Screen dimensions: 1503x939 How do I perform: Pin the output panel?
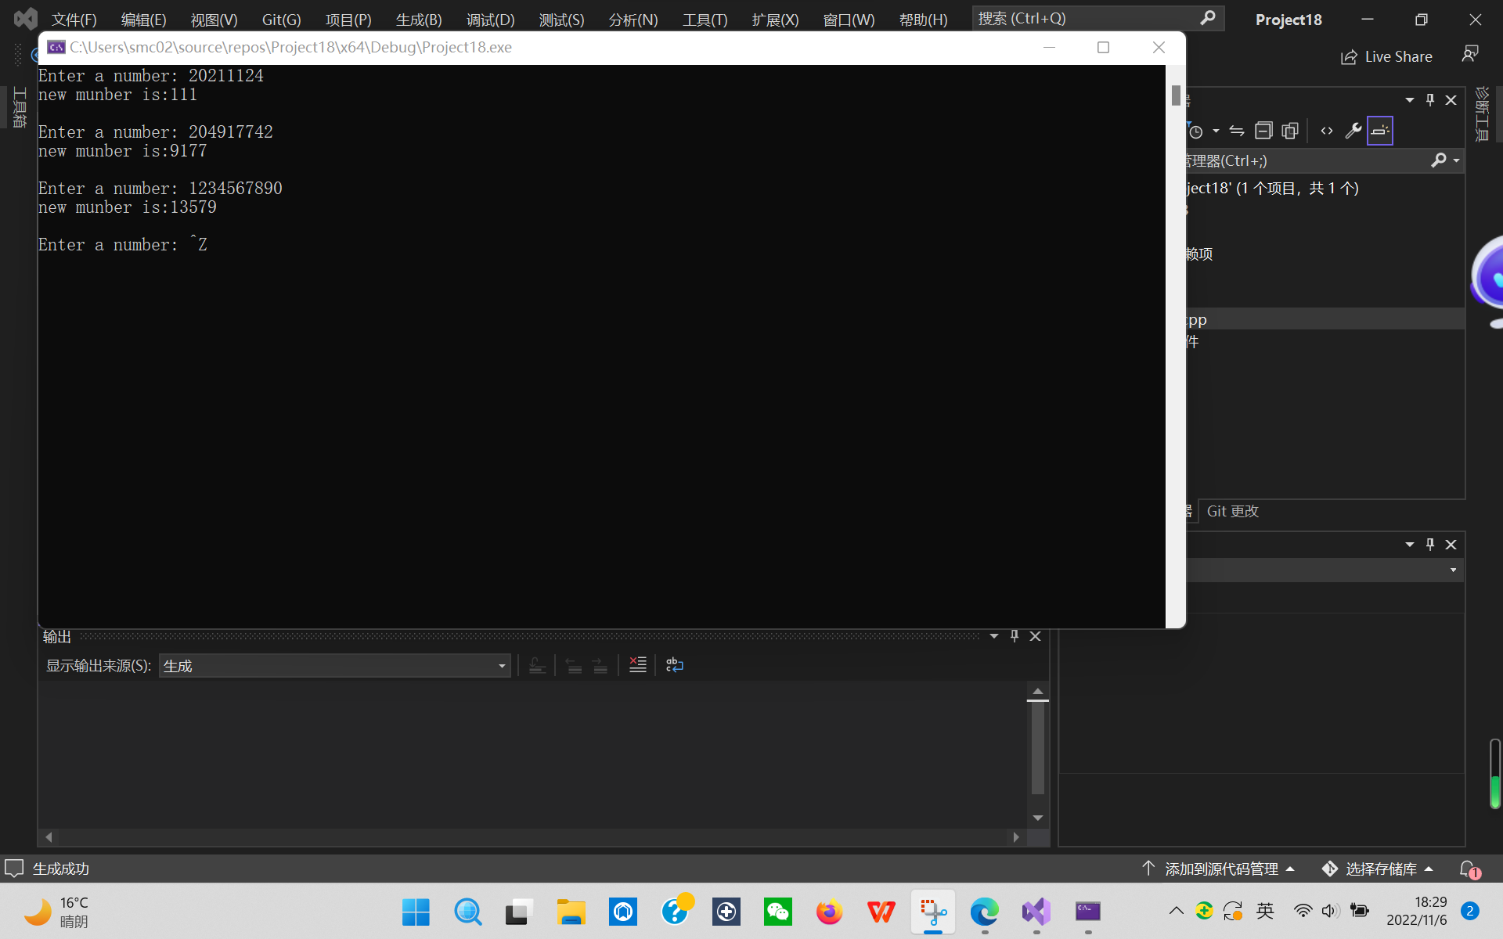[x=1015, y=636]
